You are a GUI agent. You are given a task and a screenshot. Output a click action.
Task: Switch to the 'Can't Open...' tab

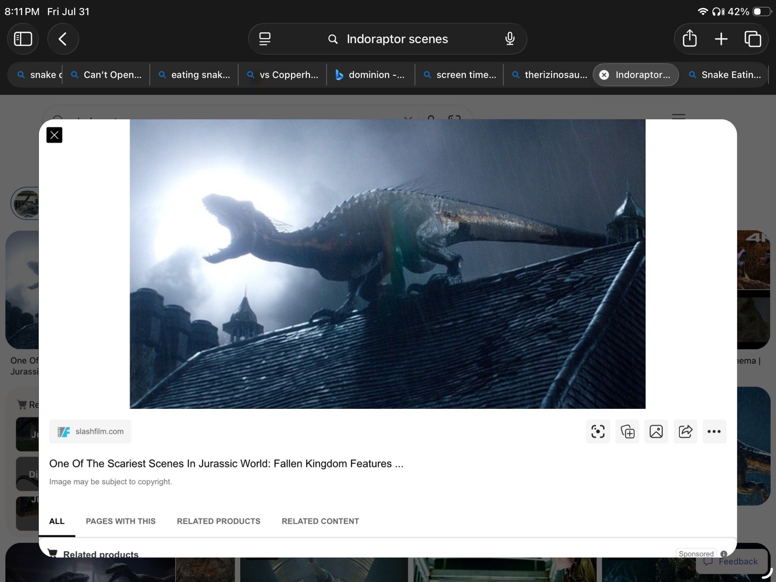(106, 75)
